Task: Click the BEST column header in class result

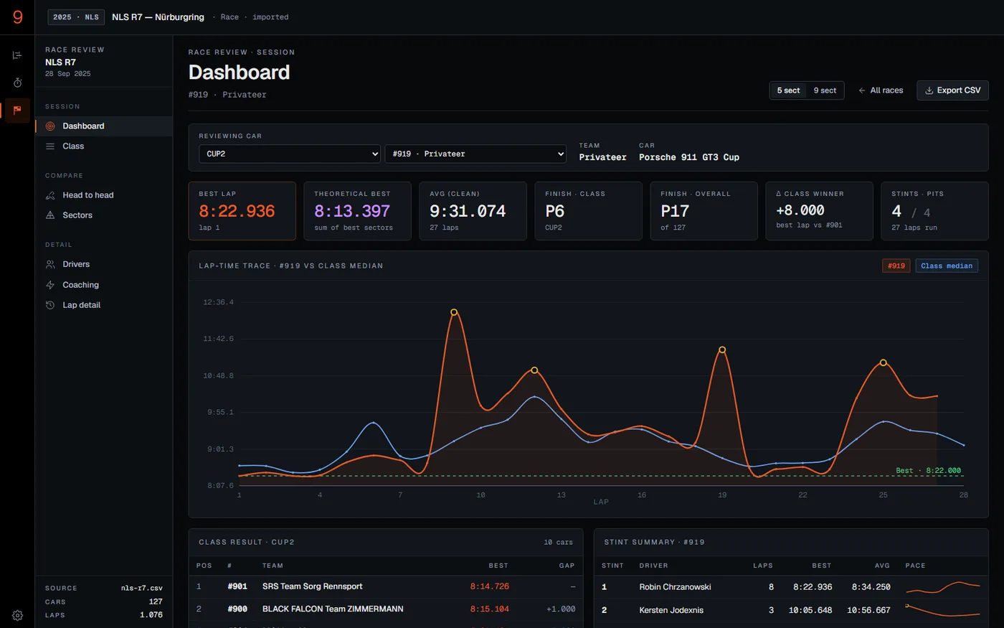Action: [x=498, y=566]
